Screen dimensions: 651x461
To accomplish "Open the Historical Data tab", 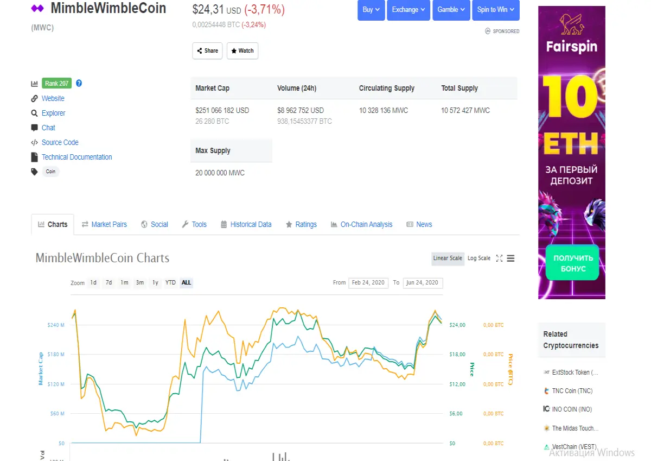I will [x=246, y=224].
